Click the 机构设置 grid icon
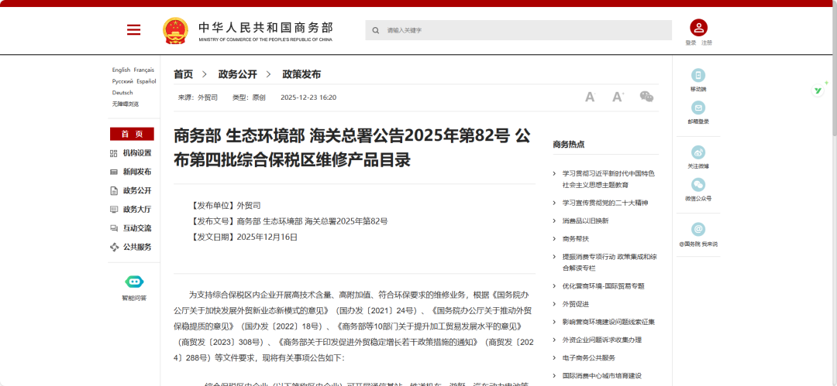 [113, 153]
